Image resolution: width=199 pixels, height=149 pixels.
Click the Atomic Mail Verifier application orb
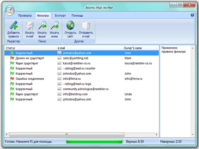(x=10, y=11)
